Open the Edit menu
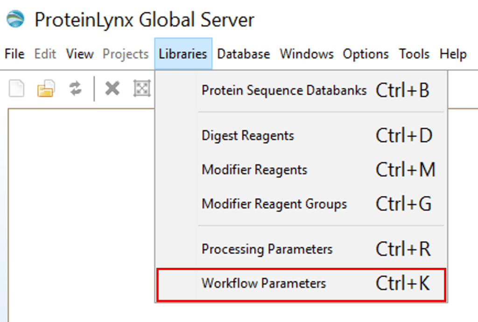478x322 pixels. click(x=45, y=54)
